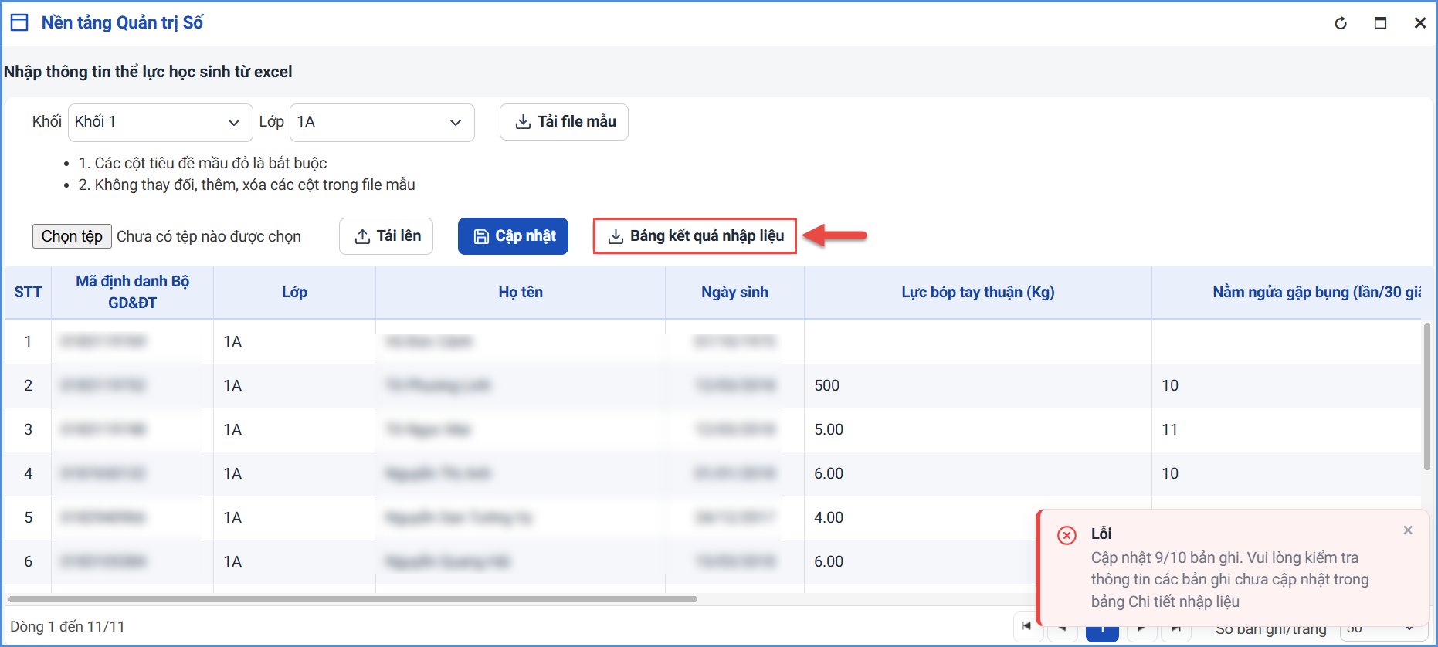Screen dimensions: 1438x647
Task: Click Chọn tệp to choose a file
Action: [x=72, y=236]
